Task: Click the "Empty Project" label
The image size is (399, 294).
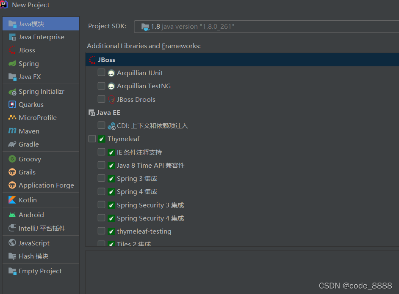Action: point(40,271)
